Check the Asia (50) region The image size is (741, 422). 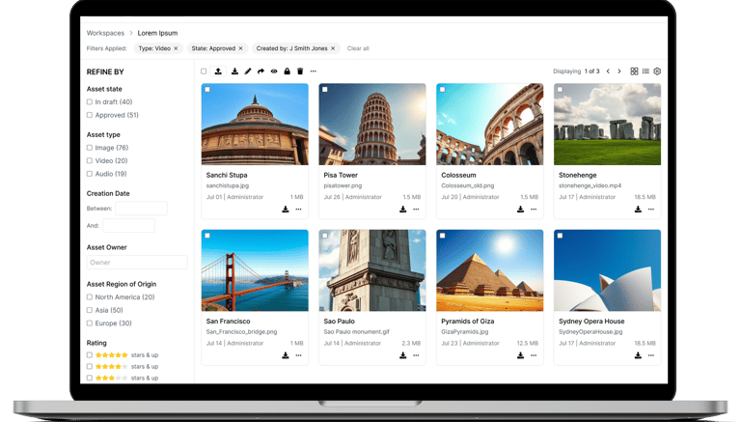(x=90, y=310)
